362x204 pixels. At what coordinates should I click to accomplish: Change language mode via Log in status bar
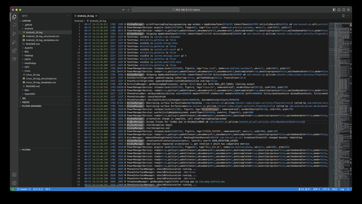342,189
